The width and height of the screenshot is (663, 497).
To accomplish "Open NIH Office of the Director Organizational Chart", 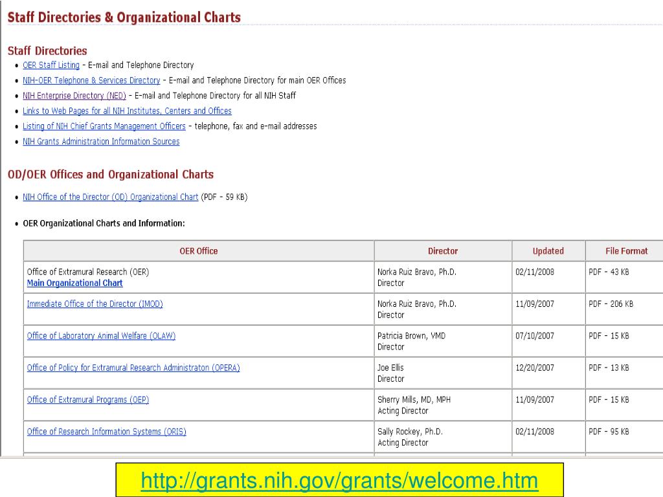I will coord(110,197).
